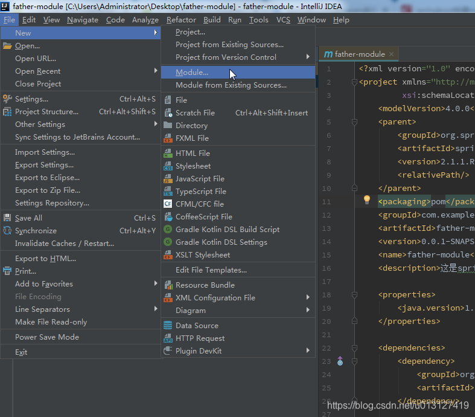Expand the Diagram submenu arrow
The height and width of the screenshot is (417, 475).
click(x=308, y=310)
